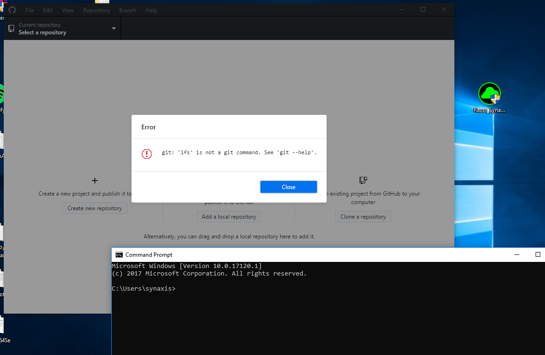
Task: Click the error message text about lfs
Action: click(x=239, y=152)
